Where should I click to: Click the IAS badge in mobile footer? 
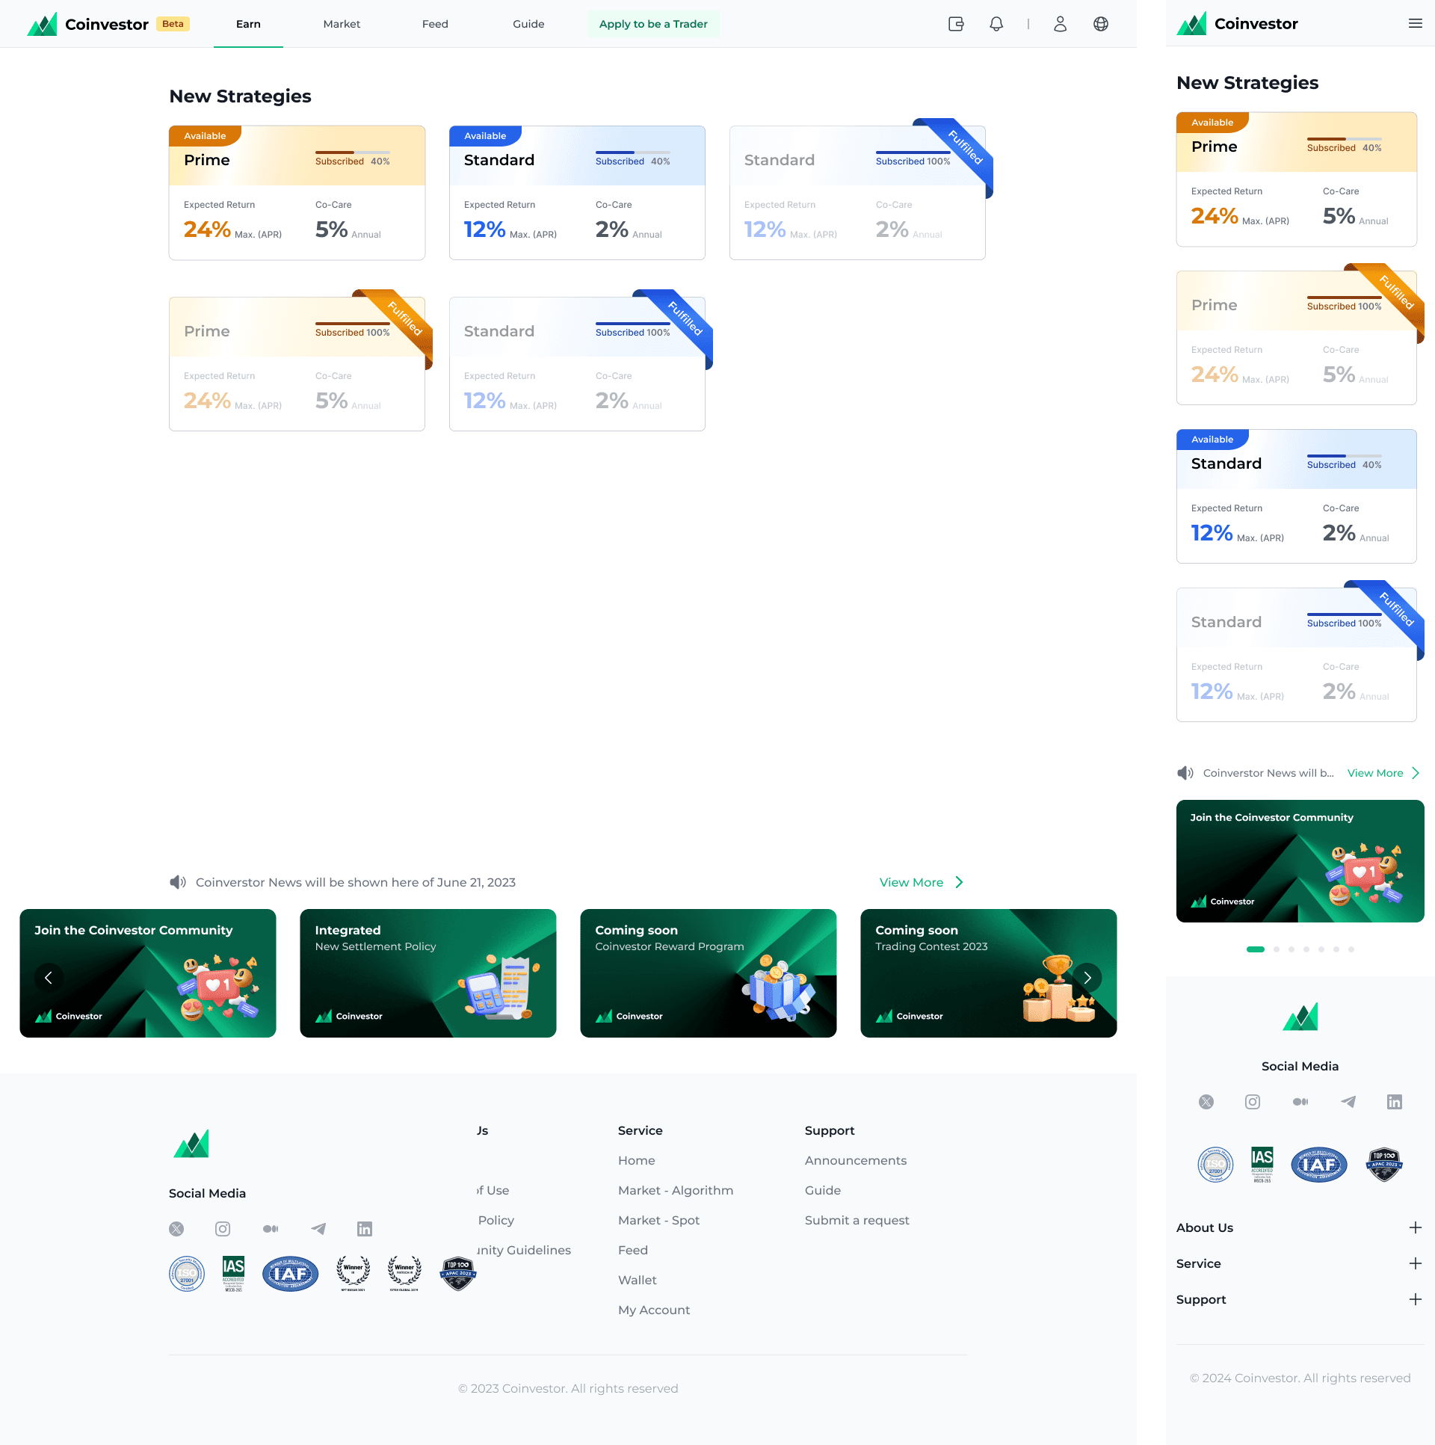(1262, 1165)
